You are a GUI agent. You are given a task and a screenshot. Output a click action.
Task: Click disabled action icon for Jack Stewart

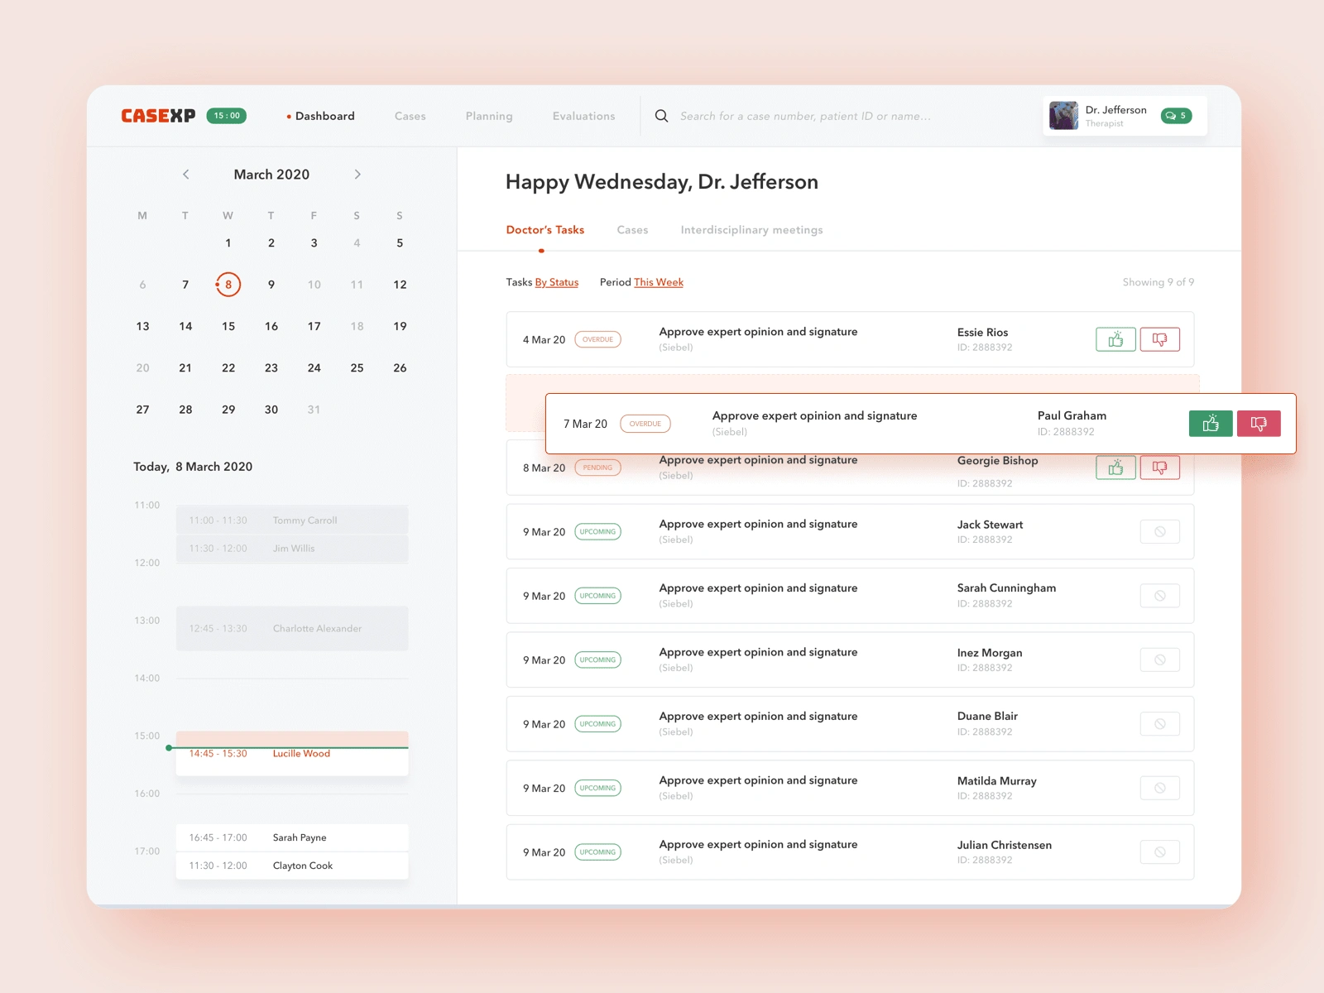coord(1159,532)
